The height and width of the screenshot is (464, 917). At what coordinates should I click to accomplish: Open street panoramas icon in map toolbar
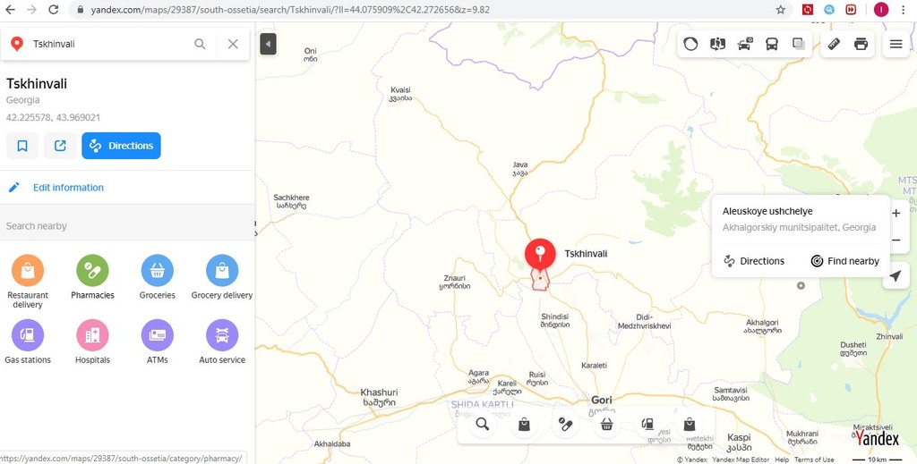click(717, 44)
